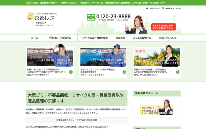Screen dimensions: 206x129
Task: Open the リサイクル品・骨董品買取 menu item
Action: tap(94, 38)
